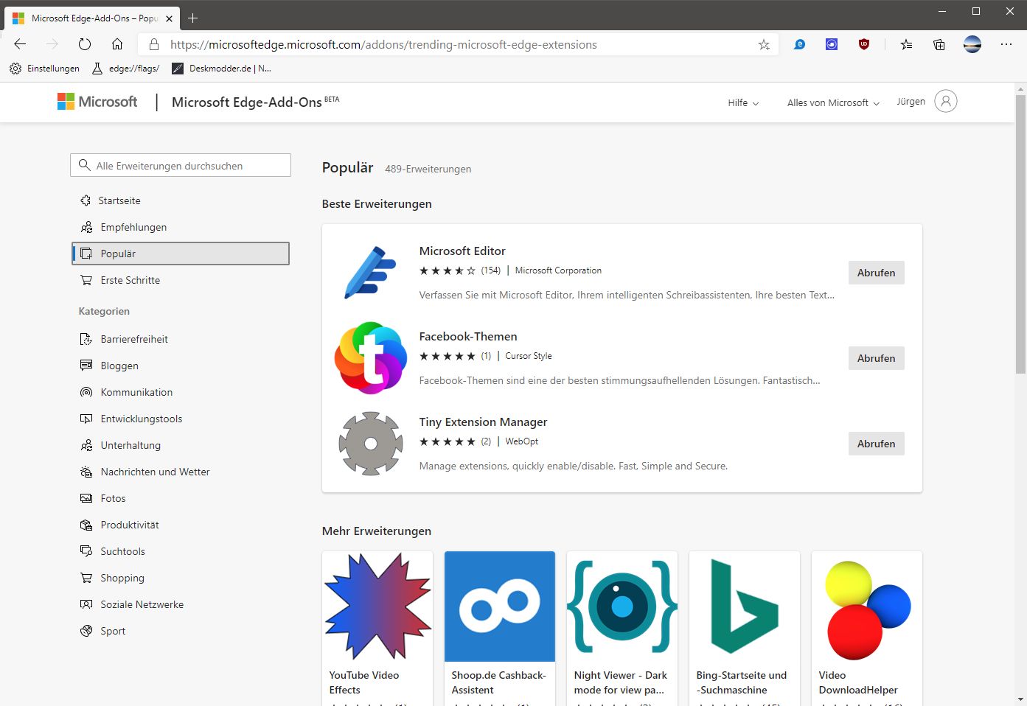
Task: Click the Tiny Extension Manager gear icon
Action: pos(371,444)
